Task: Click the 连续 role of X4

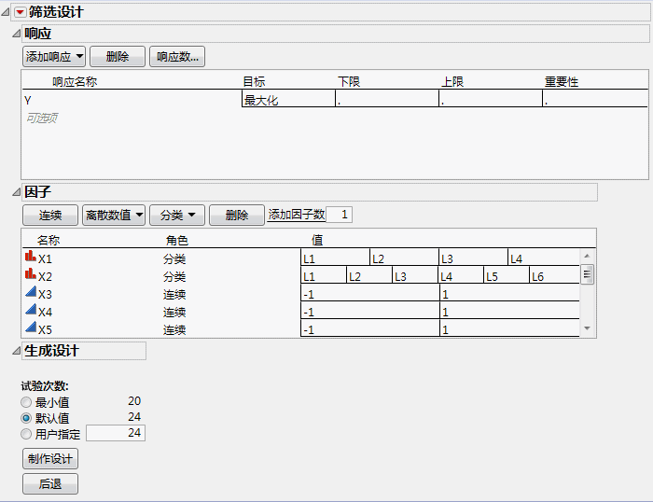Action: click(174, 313)
